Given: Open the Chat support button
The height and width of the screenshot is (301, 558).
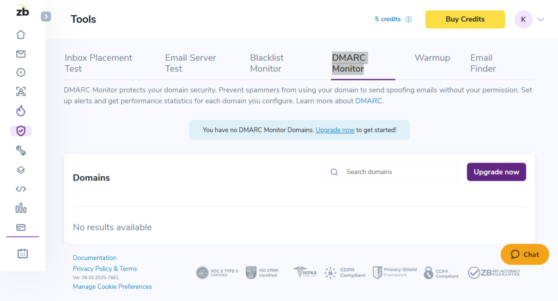Looking at the screenshot, I should tap(525, 254).
